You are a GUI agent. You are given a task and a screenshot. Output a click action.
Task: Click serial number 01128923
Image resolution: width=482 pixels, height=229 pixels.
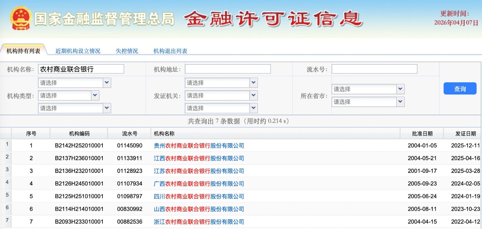(x=130, y=171)
